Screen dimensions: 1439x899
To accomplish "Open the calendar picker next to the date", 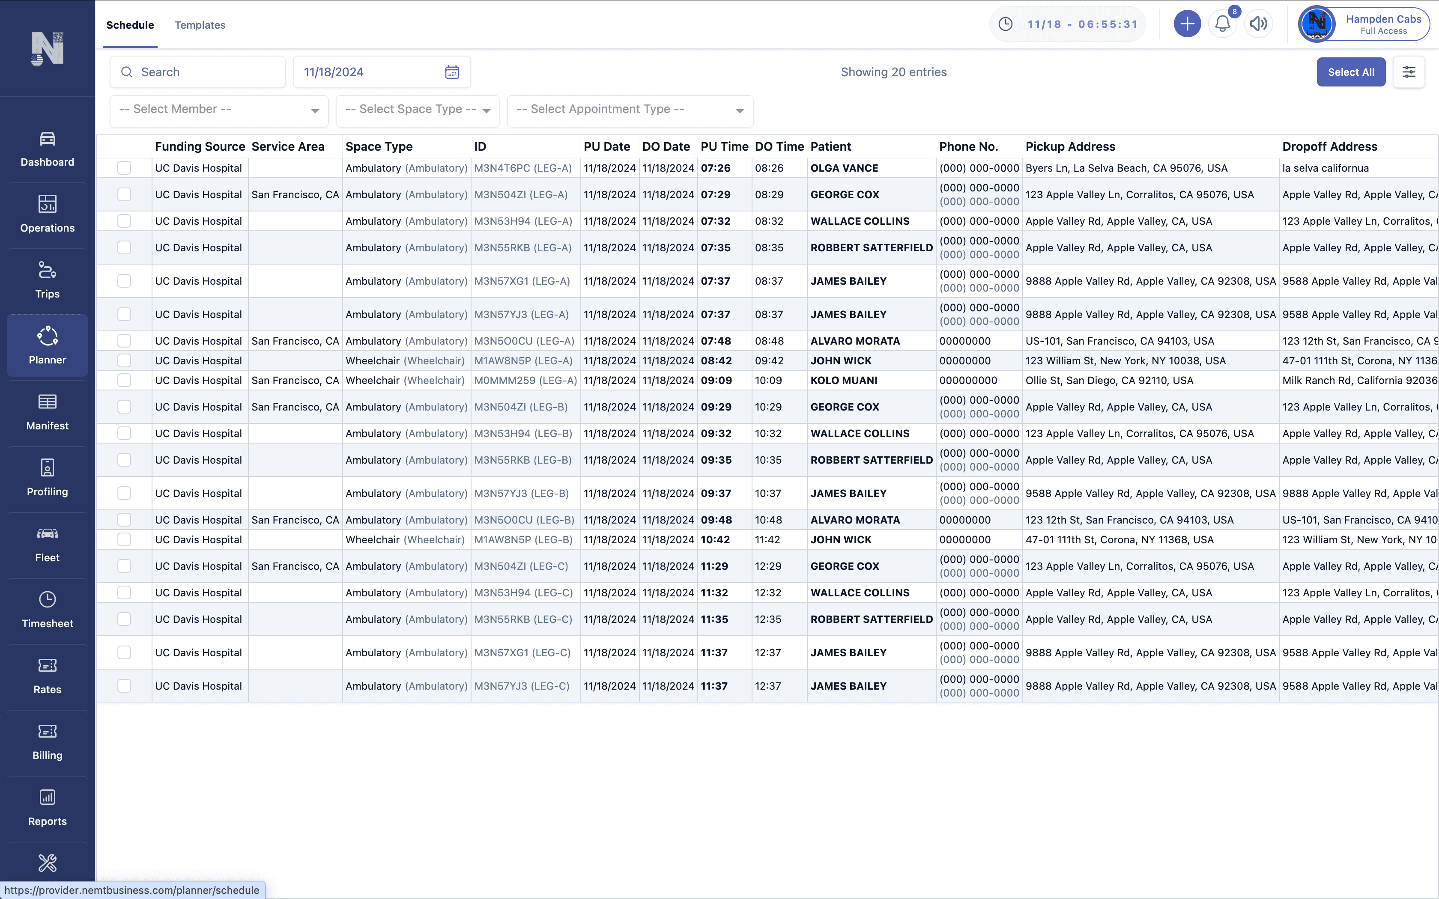I will click(x=453, y=71).
